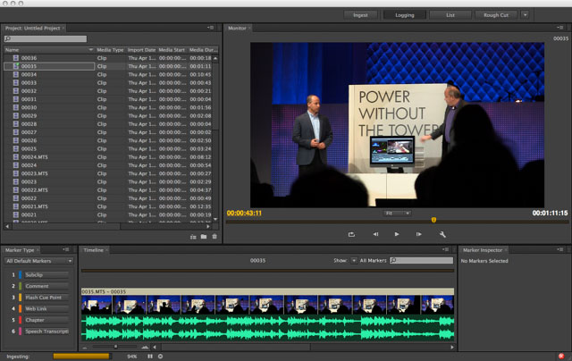Open the Fit zoom level dropdown
This screenshot has height=361, width=572.
[x=397, y=214]
